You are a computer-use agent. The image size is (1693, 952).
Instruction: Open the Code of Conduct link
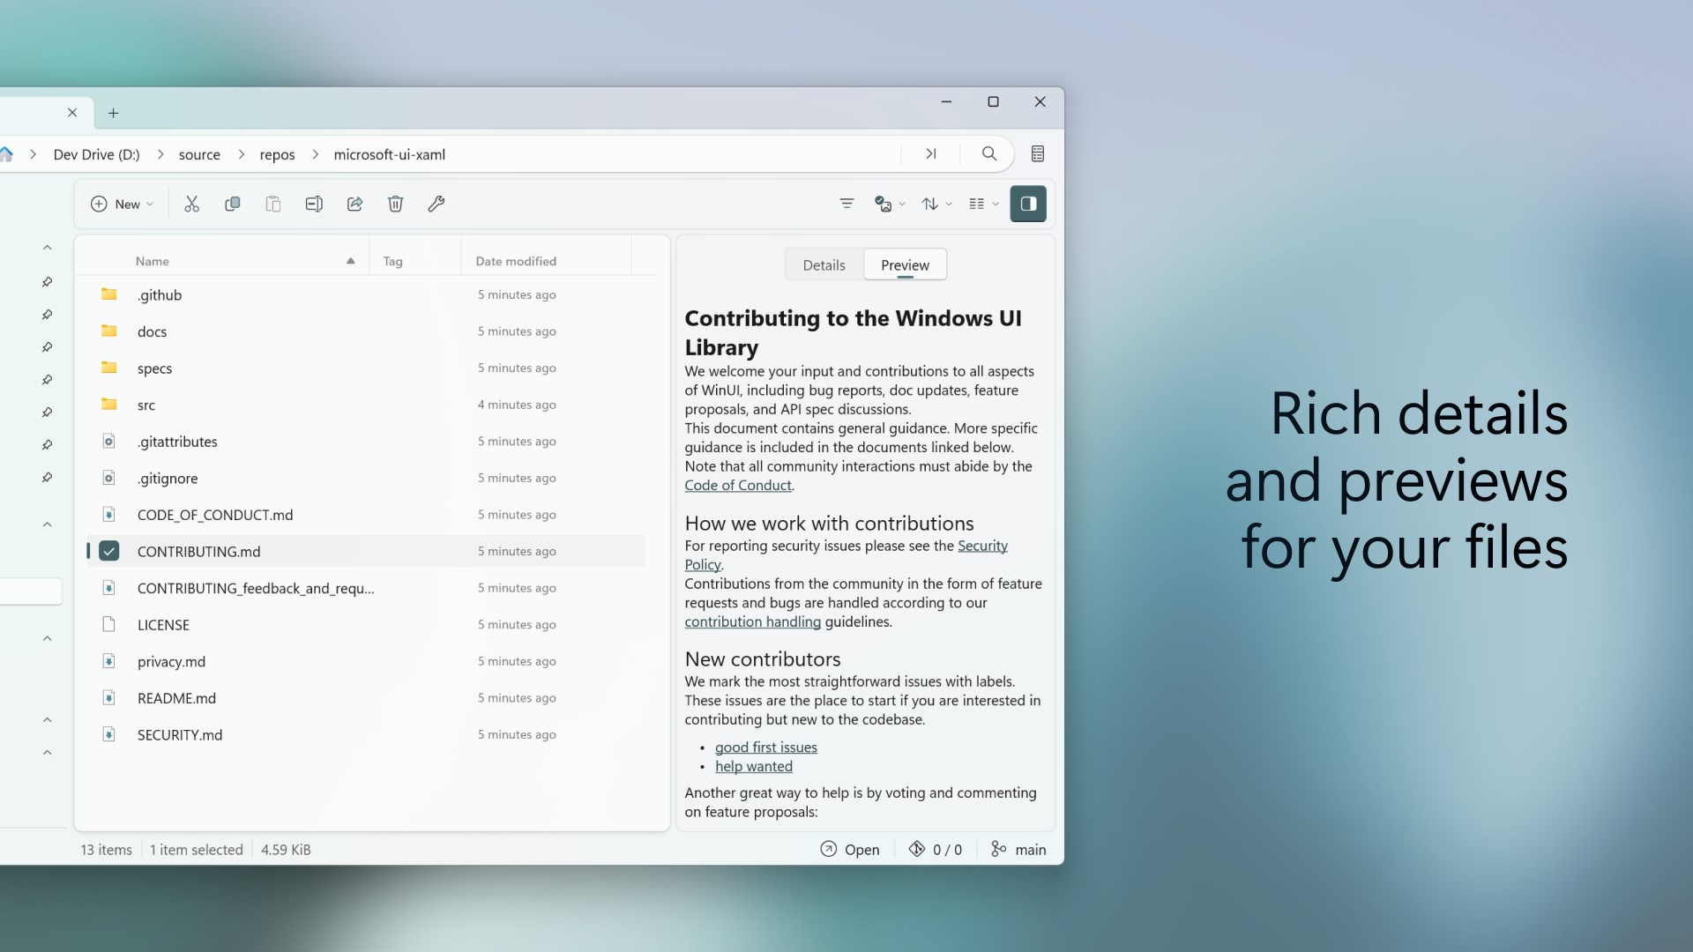[x=737, y=485]
